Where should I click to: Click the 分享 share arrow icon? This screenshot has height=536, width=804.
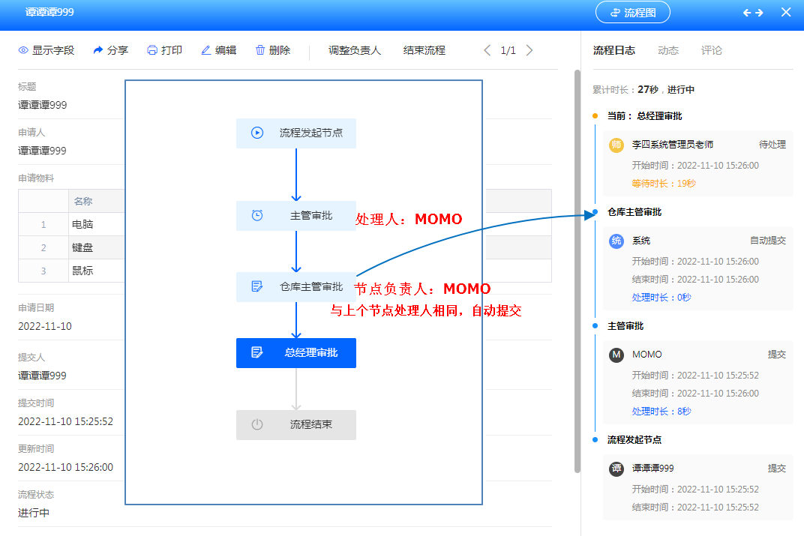[98, 50]
